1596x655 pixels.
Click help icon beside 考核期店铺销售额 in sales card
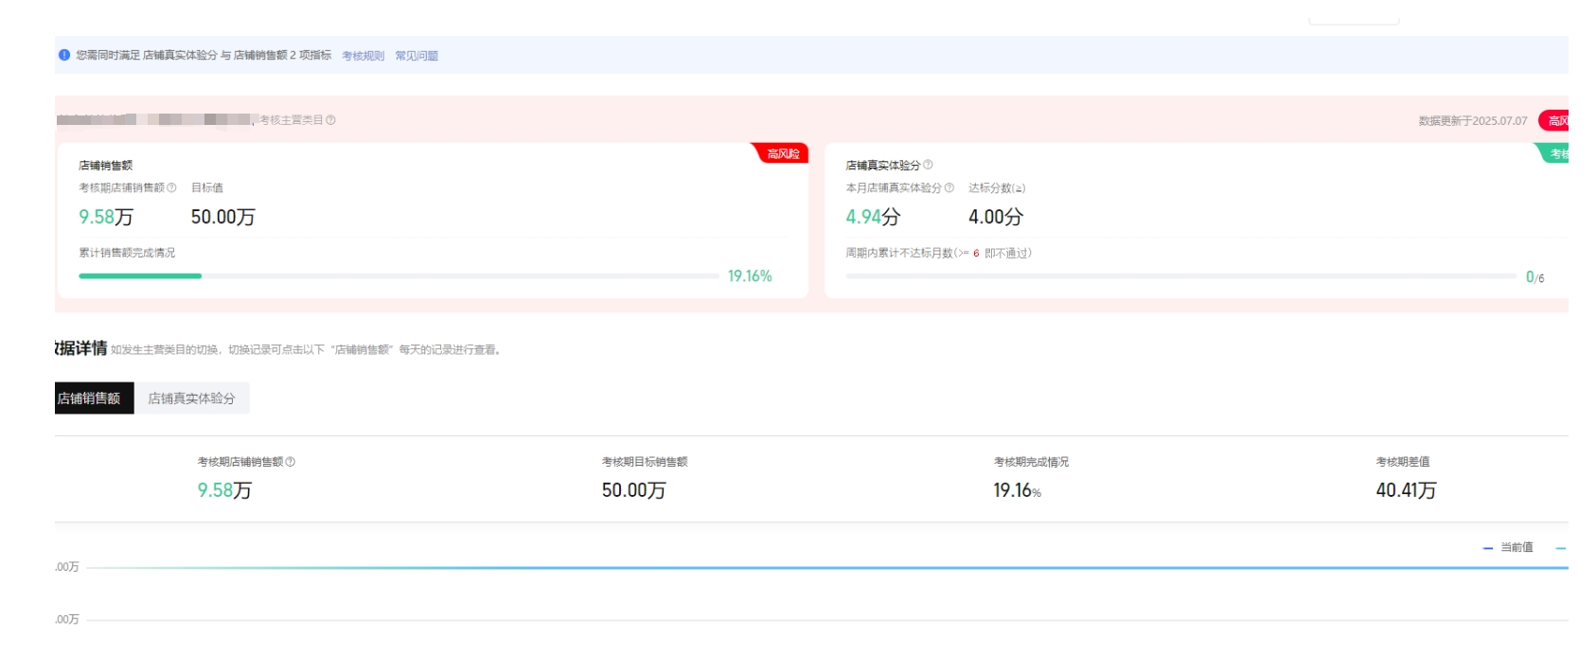tap(171, 187)
